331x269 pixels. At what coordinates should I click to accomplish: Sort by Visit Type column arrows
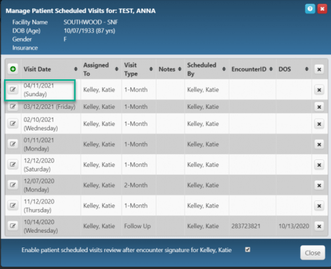pyautogui.click(x=151, y=69)
